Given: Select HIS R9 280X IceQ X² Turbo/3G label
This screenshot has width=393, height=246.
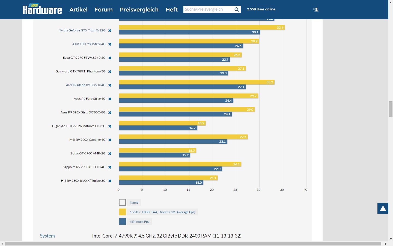Looking at the screenshot, I should tap(83, 181).
